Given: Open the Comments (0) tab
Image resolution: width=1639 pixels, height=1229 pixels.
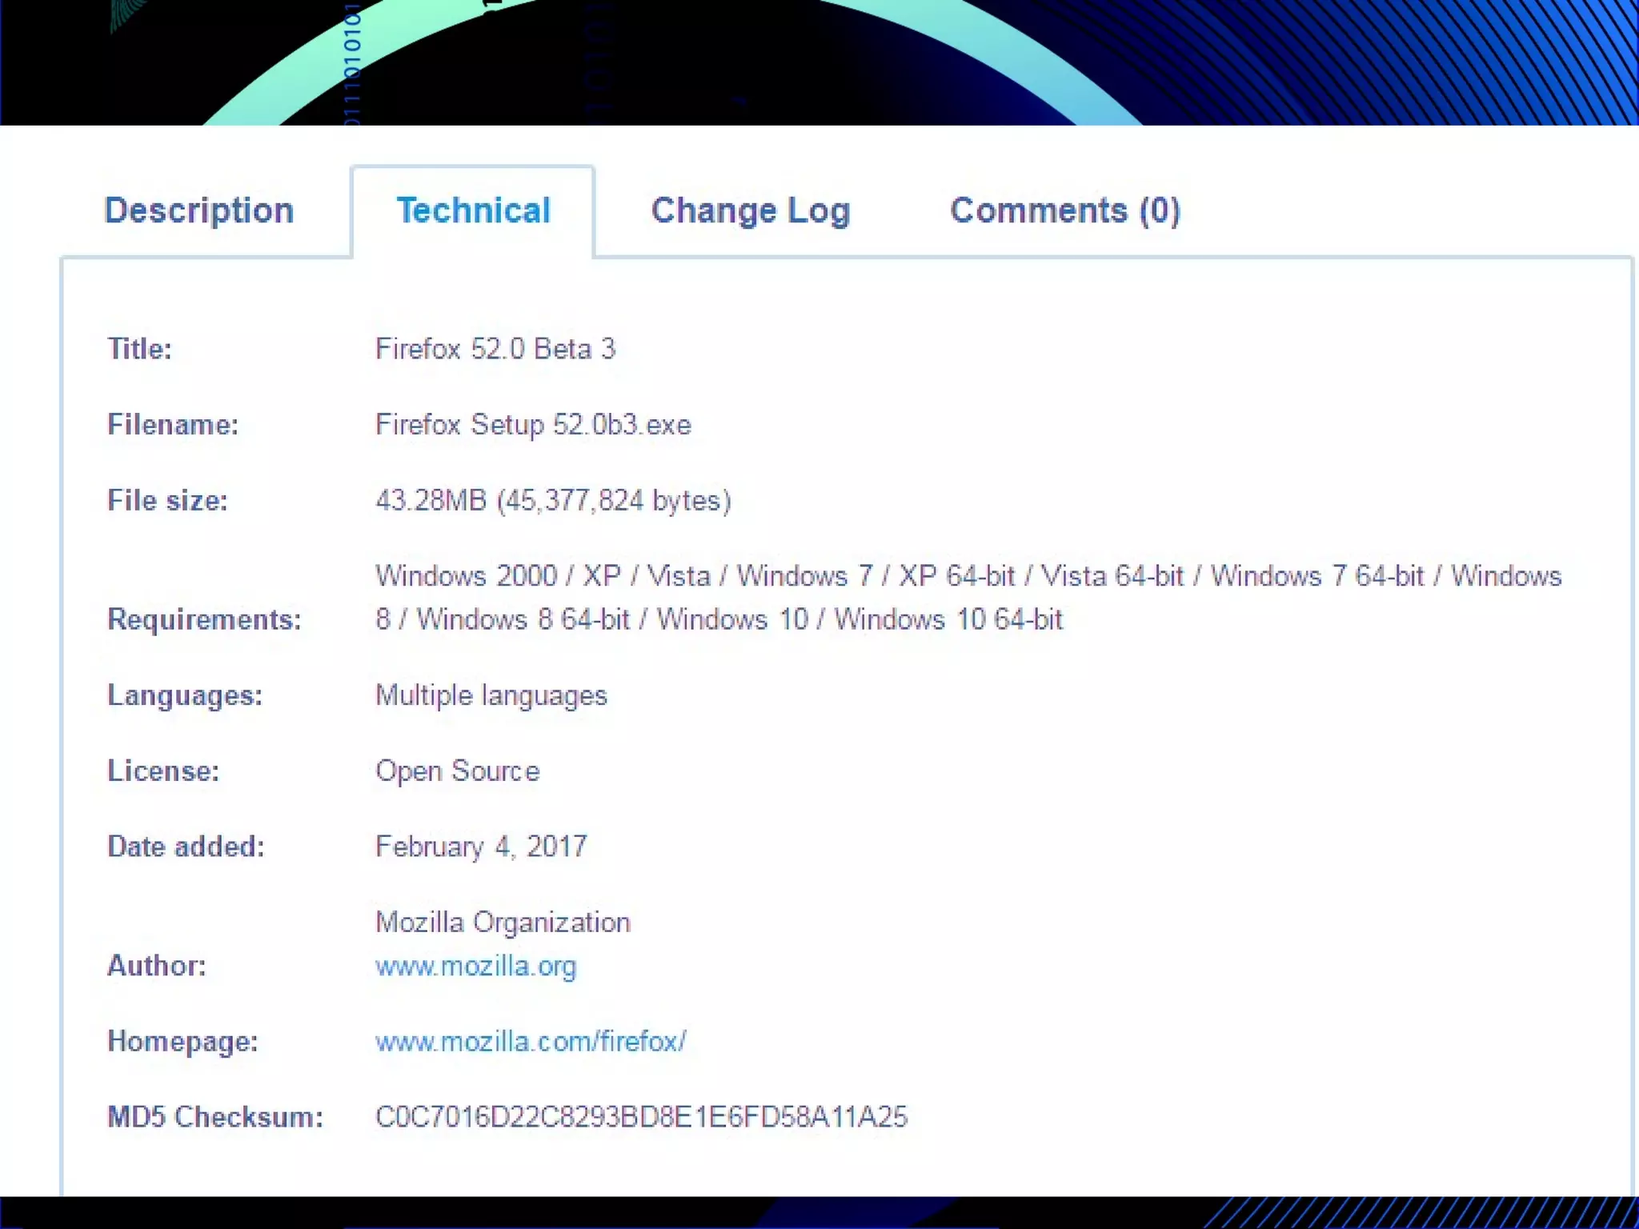Looking at the screenshot, I should click(x=1064, y=210).
